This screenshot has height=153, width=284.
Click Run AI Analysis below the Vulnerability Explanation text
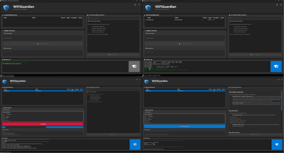255,135
